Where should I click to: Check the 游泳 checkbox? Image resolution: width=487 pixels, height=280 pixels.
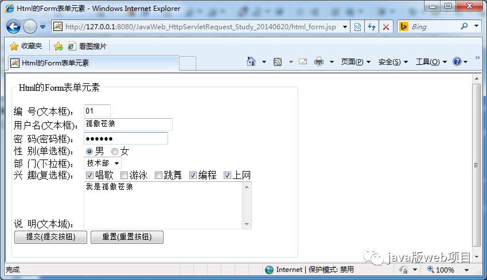click(124, 175)
